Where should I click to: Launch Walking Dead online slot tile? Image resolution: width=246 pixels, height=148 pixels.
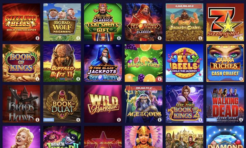coord(225,104)
